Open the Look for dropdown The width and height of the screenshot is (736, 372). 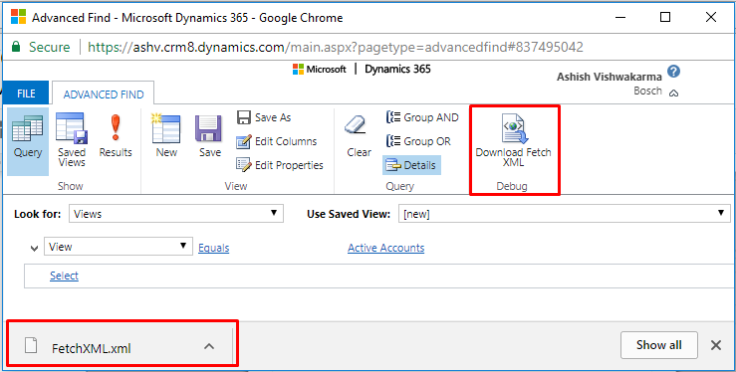point(176,214)
